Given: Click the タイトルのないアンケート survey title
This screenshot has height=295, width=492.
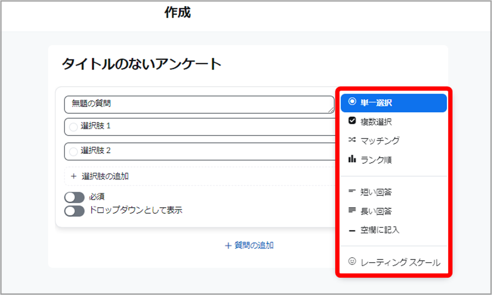Looking at the screenshot, I should (142, 64).
